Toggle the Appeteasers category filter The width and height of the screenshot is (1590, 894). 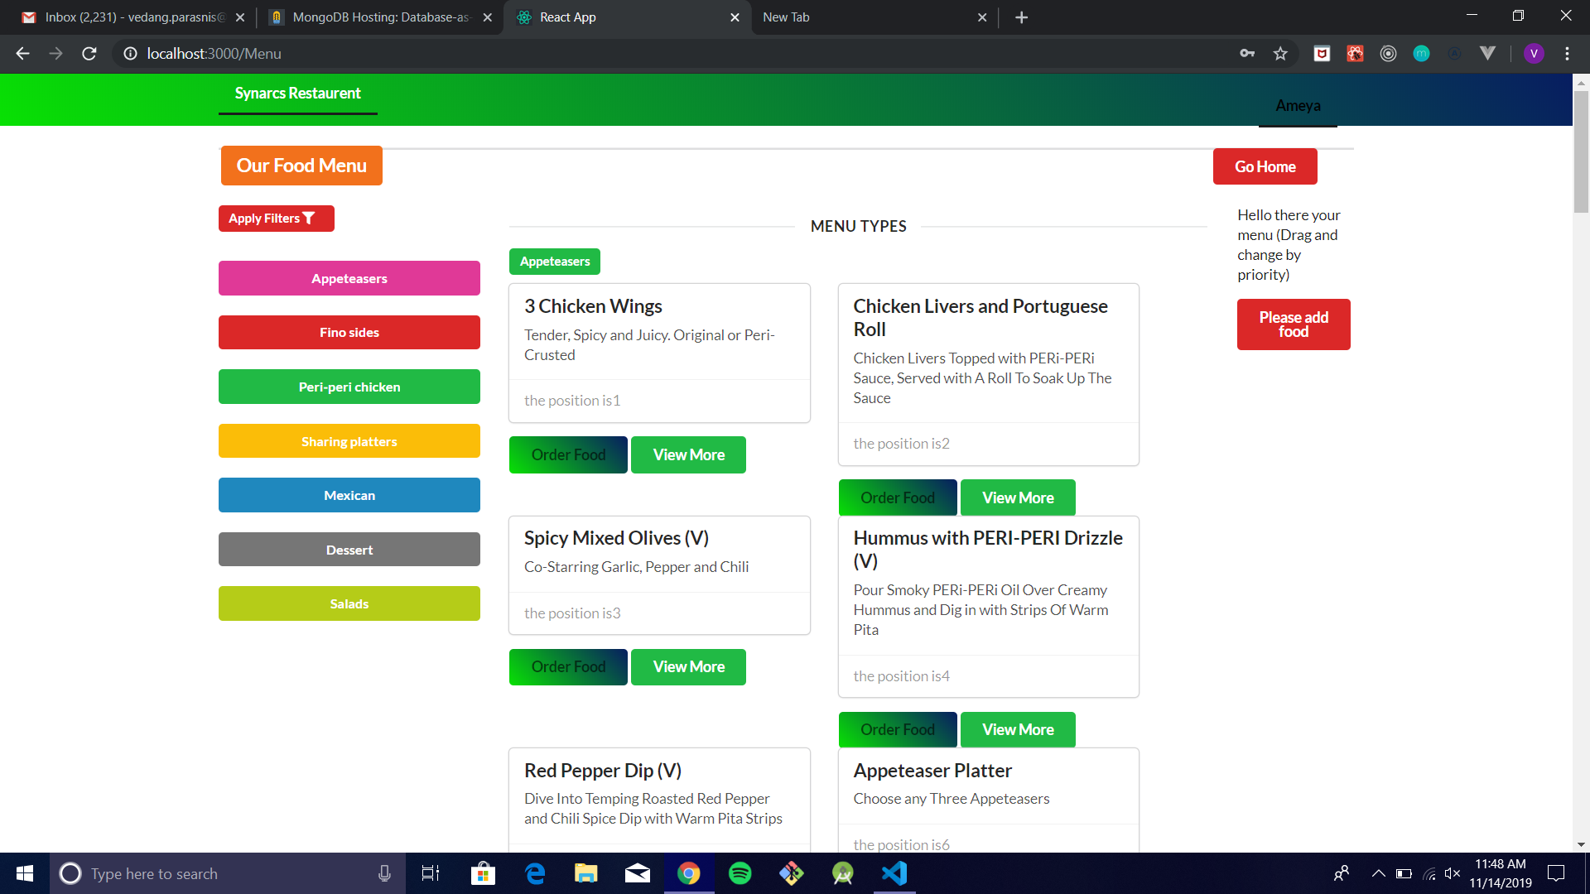click(x=349, y=277)
